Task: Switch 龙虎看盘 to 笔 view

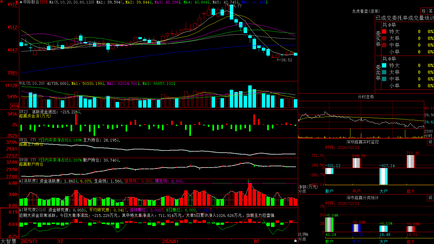Action: (430, 11)
